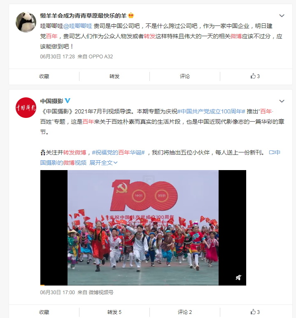Open the @哇唧唧哇 mention link
Screen dimensions: 296x318
click(x=78, y=26)
